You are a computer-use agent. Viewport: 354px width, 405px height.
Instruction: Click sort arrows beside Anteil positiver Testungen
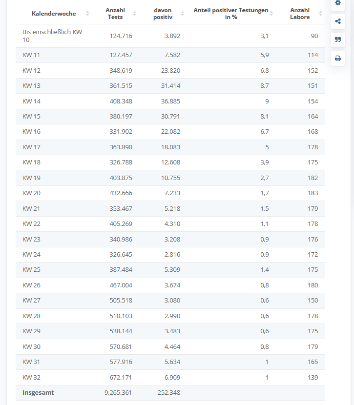tap(271, 14)
